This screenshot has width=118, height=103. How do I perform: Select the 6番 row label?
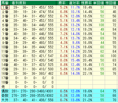click(5, 29)
